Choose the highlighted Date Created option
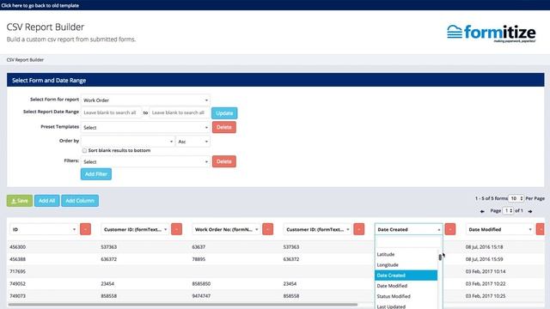The image size is (550, 309). [406, 276]
